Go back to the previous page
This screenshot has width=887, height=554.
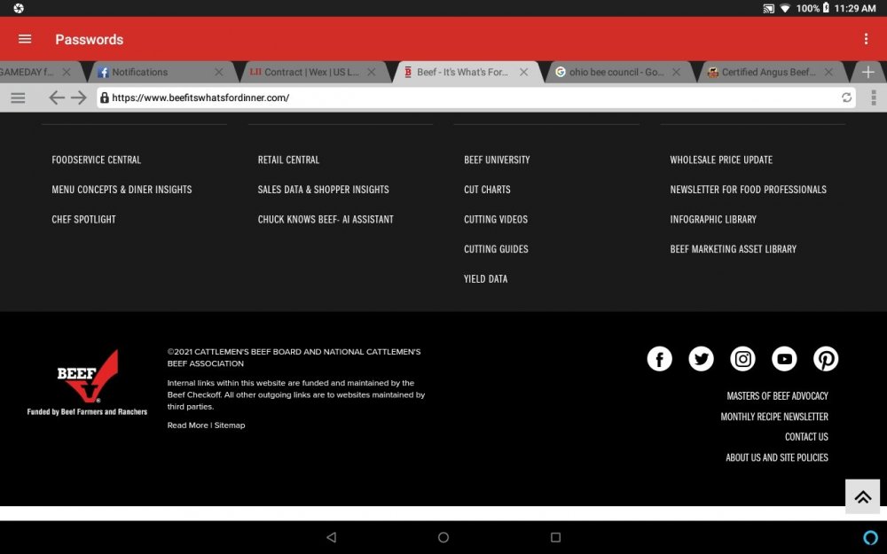coord(57,98)
